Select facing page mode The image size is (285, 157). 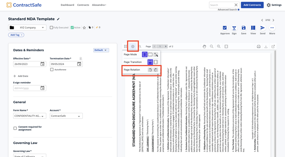pos(150,55)
